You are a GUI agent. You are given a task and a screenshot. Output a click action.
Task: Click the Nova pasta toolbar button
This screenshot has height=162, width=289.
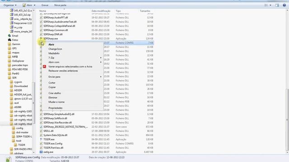60,5
